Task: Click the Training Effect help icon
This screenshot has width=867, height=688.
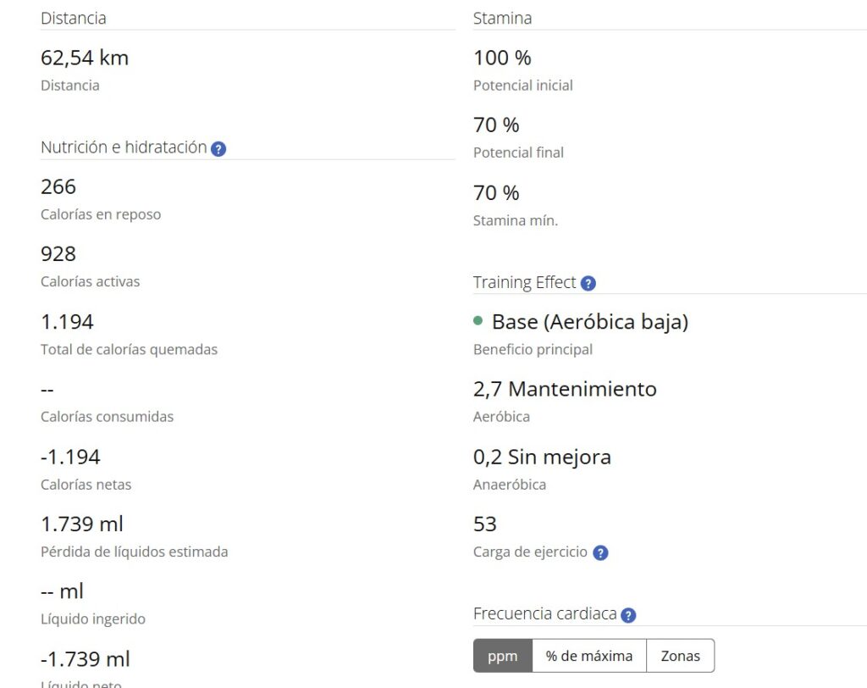Action: click(588, 284)
